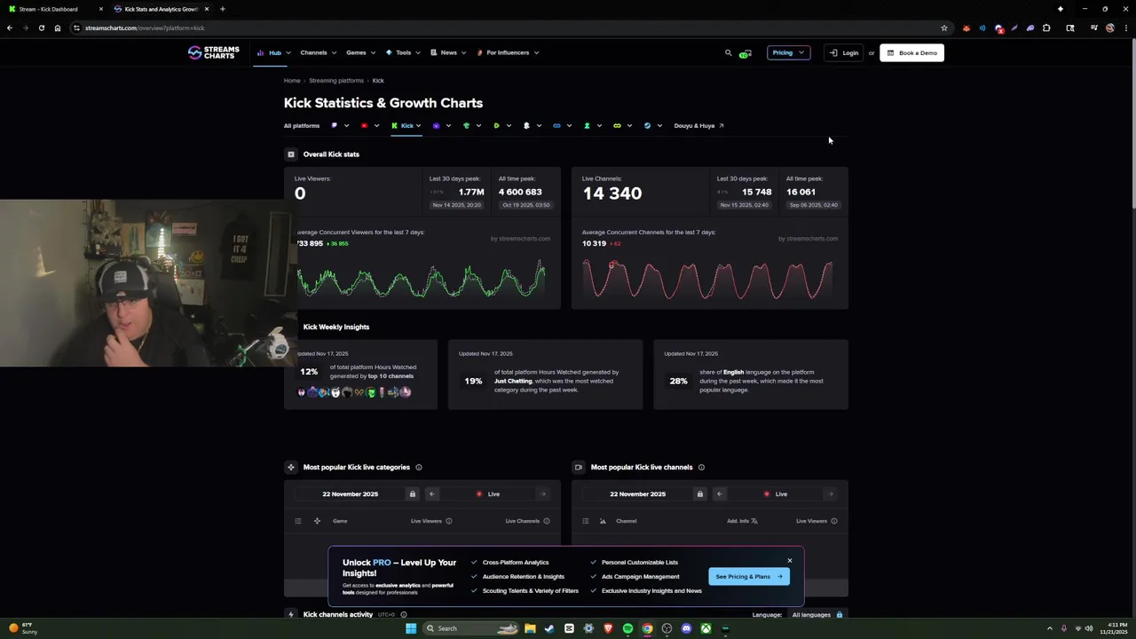
Task: Expand the Hub menu
Action: (x=273, y=52)
